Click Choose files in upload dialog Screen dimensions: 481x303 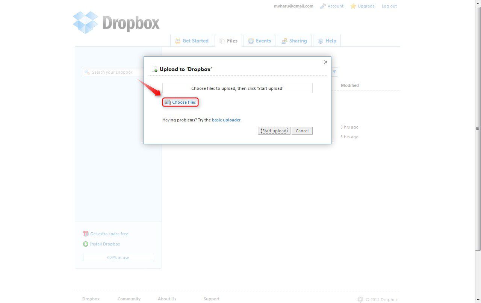coord(180,102)
